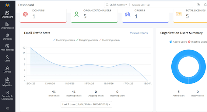Open the Dashboard sidebar item

click(x=7, y=15)
